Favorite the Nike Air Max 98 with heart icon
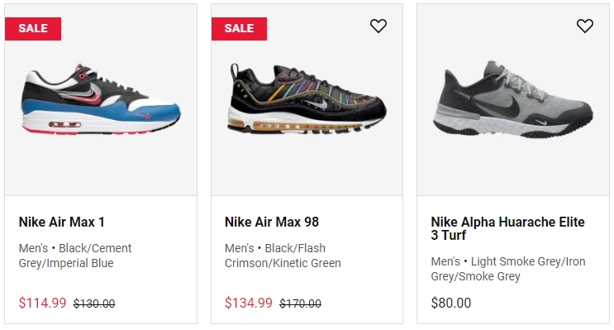 (x=378, y=26)
